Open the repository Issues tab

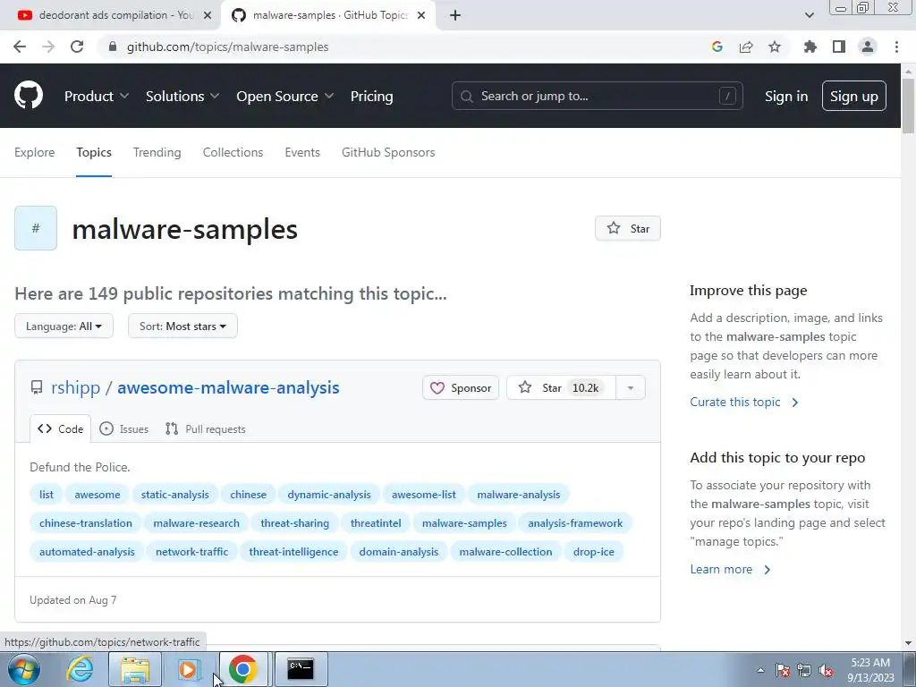tap(123, 428)
